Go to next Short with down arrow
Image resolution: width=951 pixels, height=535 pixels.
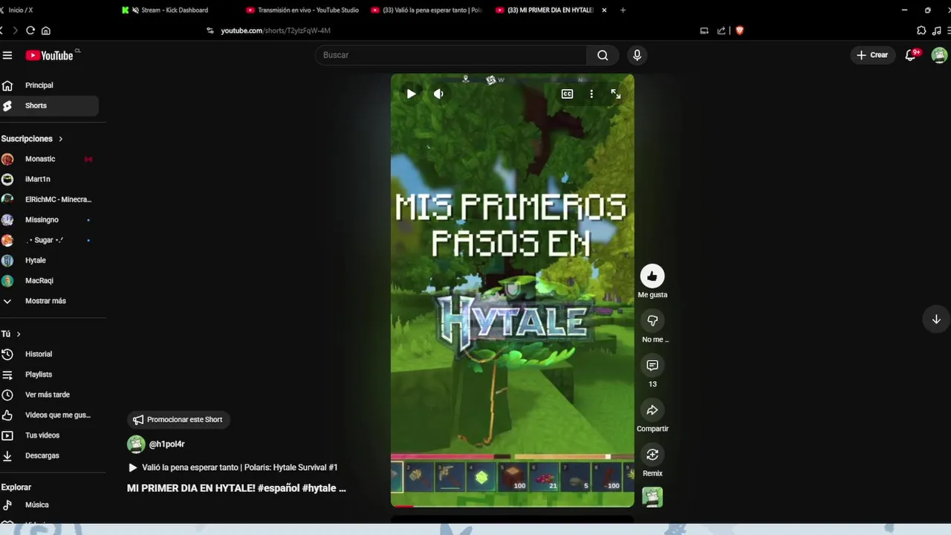click(936, 320)
